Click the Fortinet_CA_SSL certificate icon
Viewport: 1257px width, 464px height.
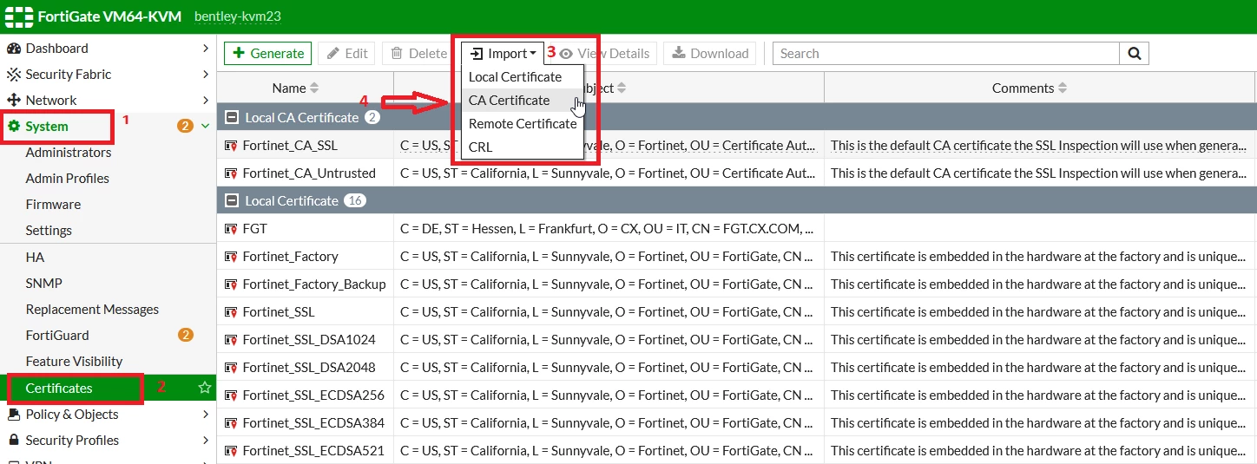pyautogui.click(x=231, y=146)
